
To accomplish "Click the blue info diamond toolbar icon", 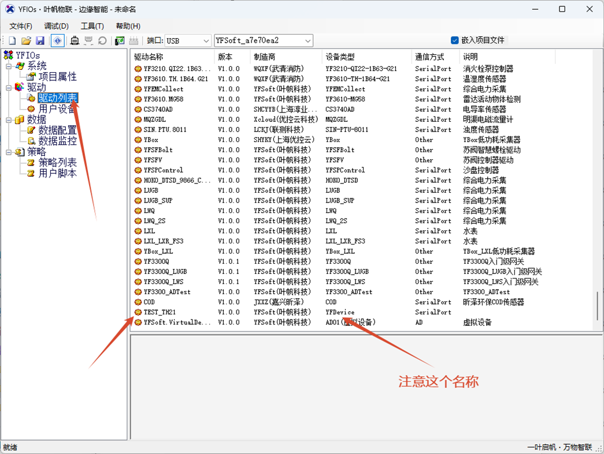I will [x=57, y=40].
